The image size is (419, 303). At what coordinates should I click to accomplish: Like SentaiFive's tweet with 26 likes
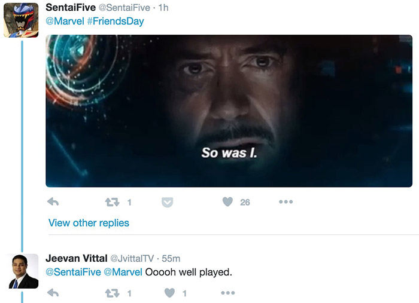point(227,203)
